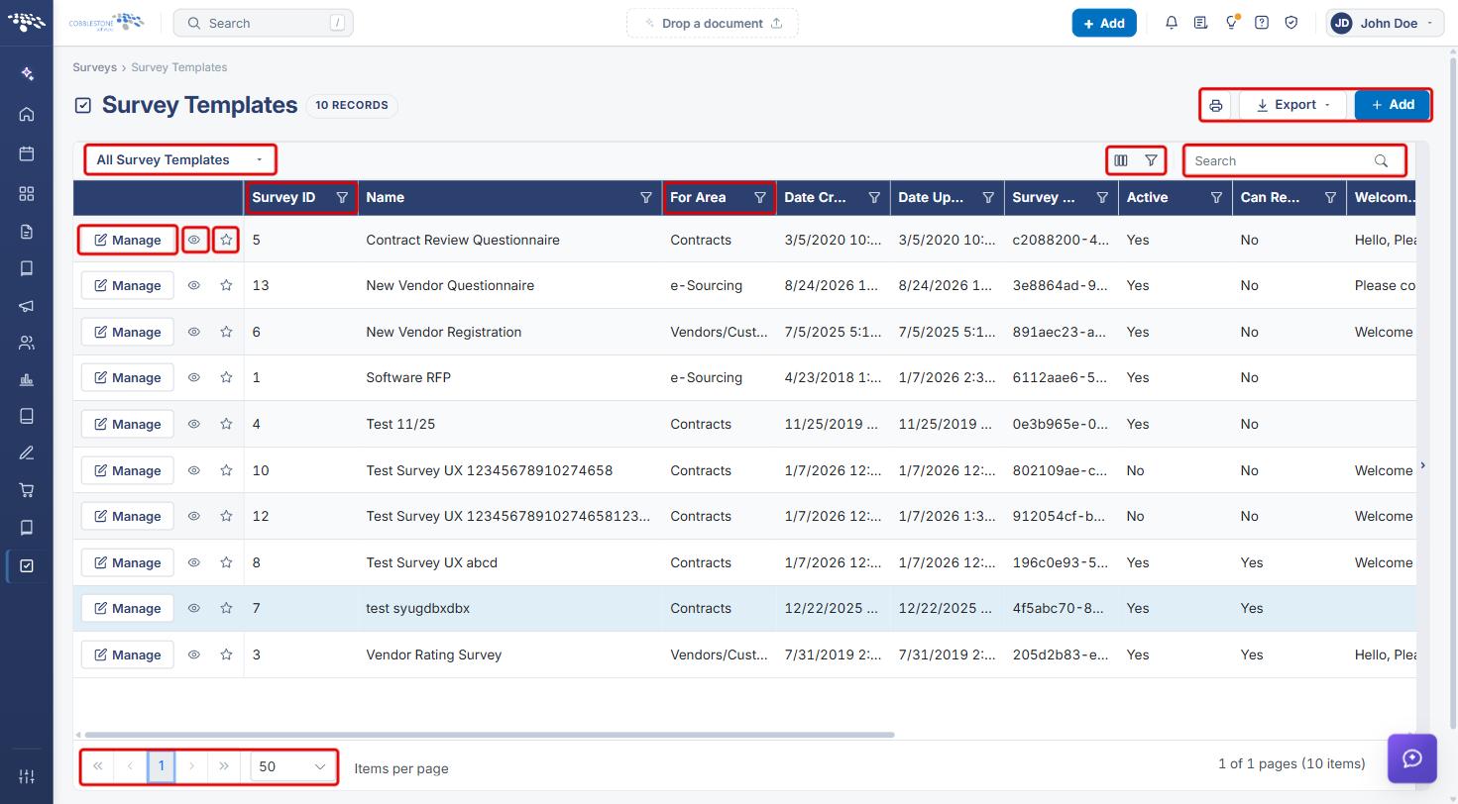Filter the Name column

tap(646, 198)
